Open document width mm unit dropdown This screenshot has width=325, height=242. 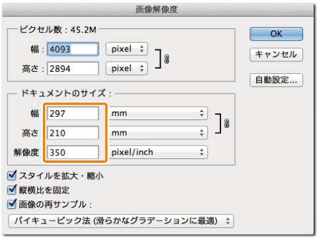coord(158,113)
